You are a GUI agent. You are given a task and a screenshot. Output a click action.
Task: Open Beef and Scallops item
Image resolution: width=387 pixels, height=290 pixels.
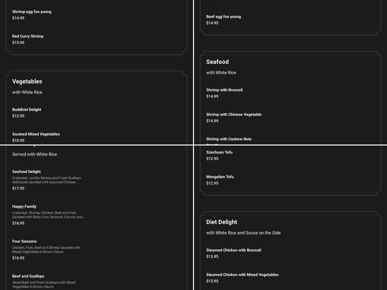point(28,276)
